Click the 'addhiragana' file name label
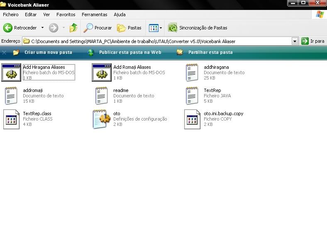Screen dimensions: 327x244 point(216,67)
